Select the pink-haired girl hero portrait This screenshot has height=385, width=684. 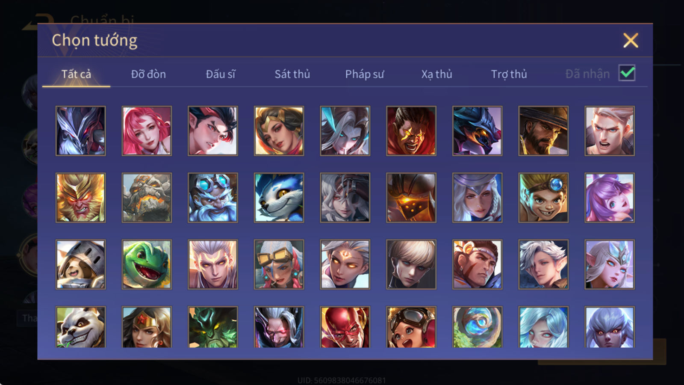(x=147, y=131)
